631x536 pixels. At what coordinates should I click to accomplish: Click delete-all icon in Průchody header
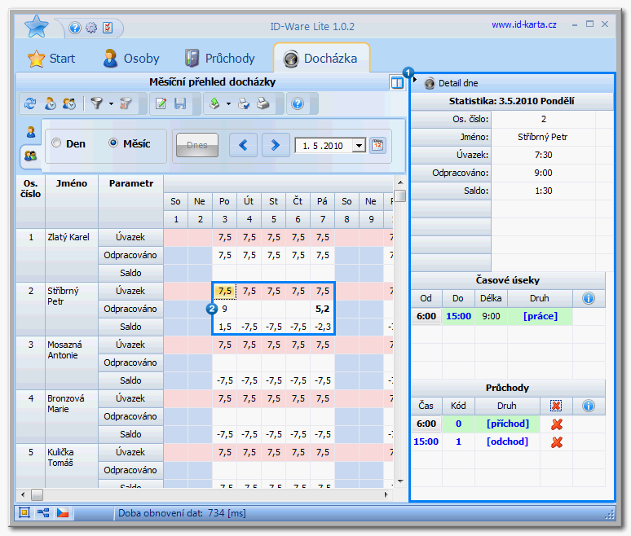[556, 406]
